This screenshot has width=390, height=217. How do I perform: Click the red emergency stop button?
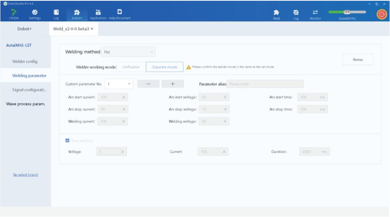(x=382, y=14)
